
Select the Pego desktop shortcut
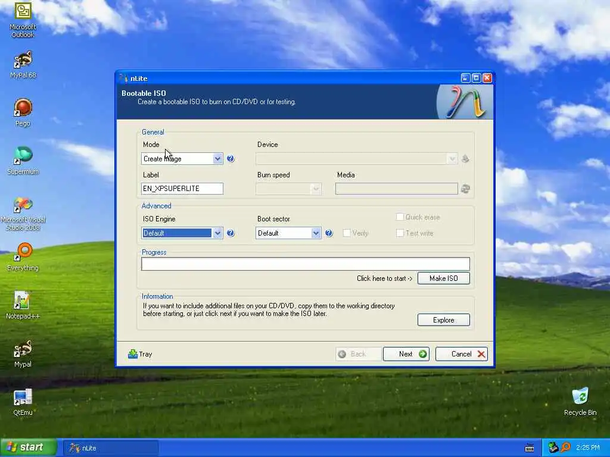23,112
